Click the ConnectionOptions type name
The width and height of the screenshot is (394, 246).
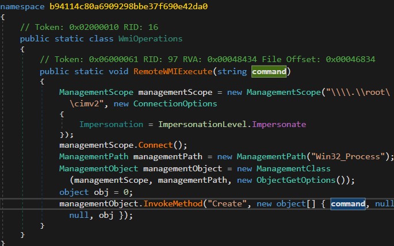click(175, 103)
